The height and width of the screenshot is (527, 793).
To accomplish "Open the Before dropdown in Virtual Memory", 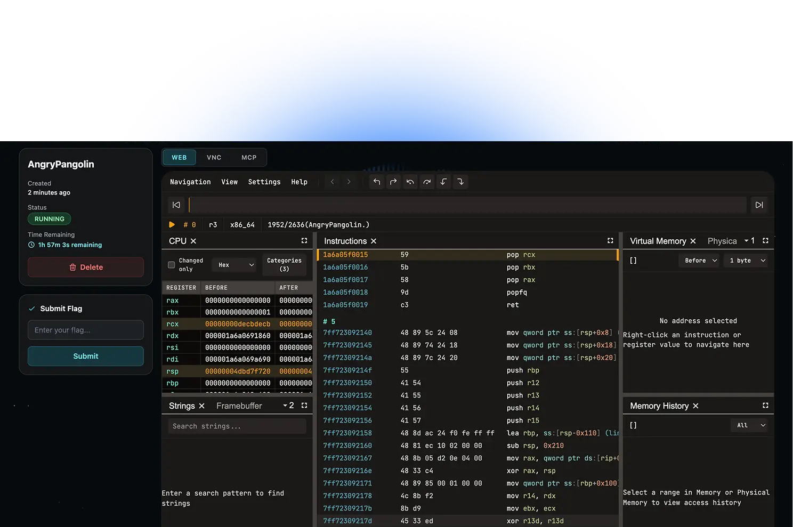I will tap(699, 261).
